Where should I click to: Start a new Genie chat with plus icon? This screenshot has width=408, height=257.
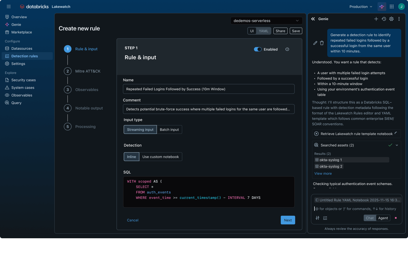coord(376,19)
